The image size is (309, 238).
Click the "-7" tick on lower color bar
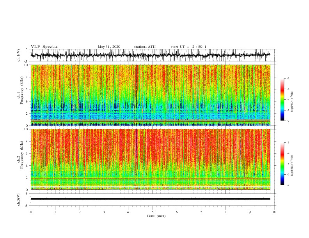288,185
